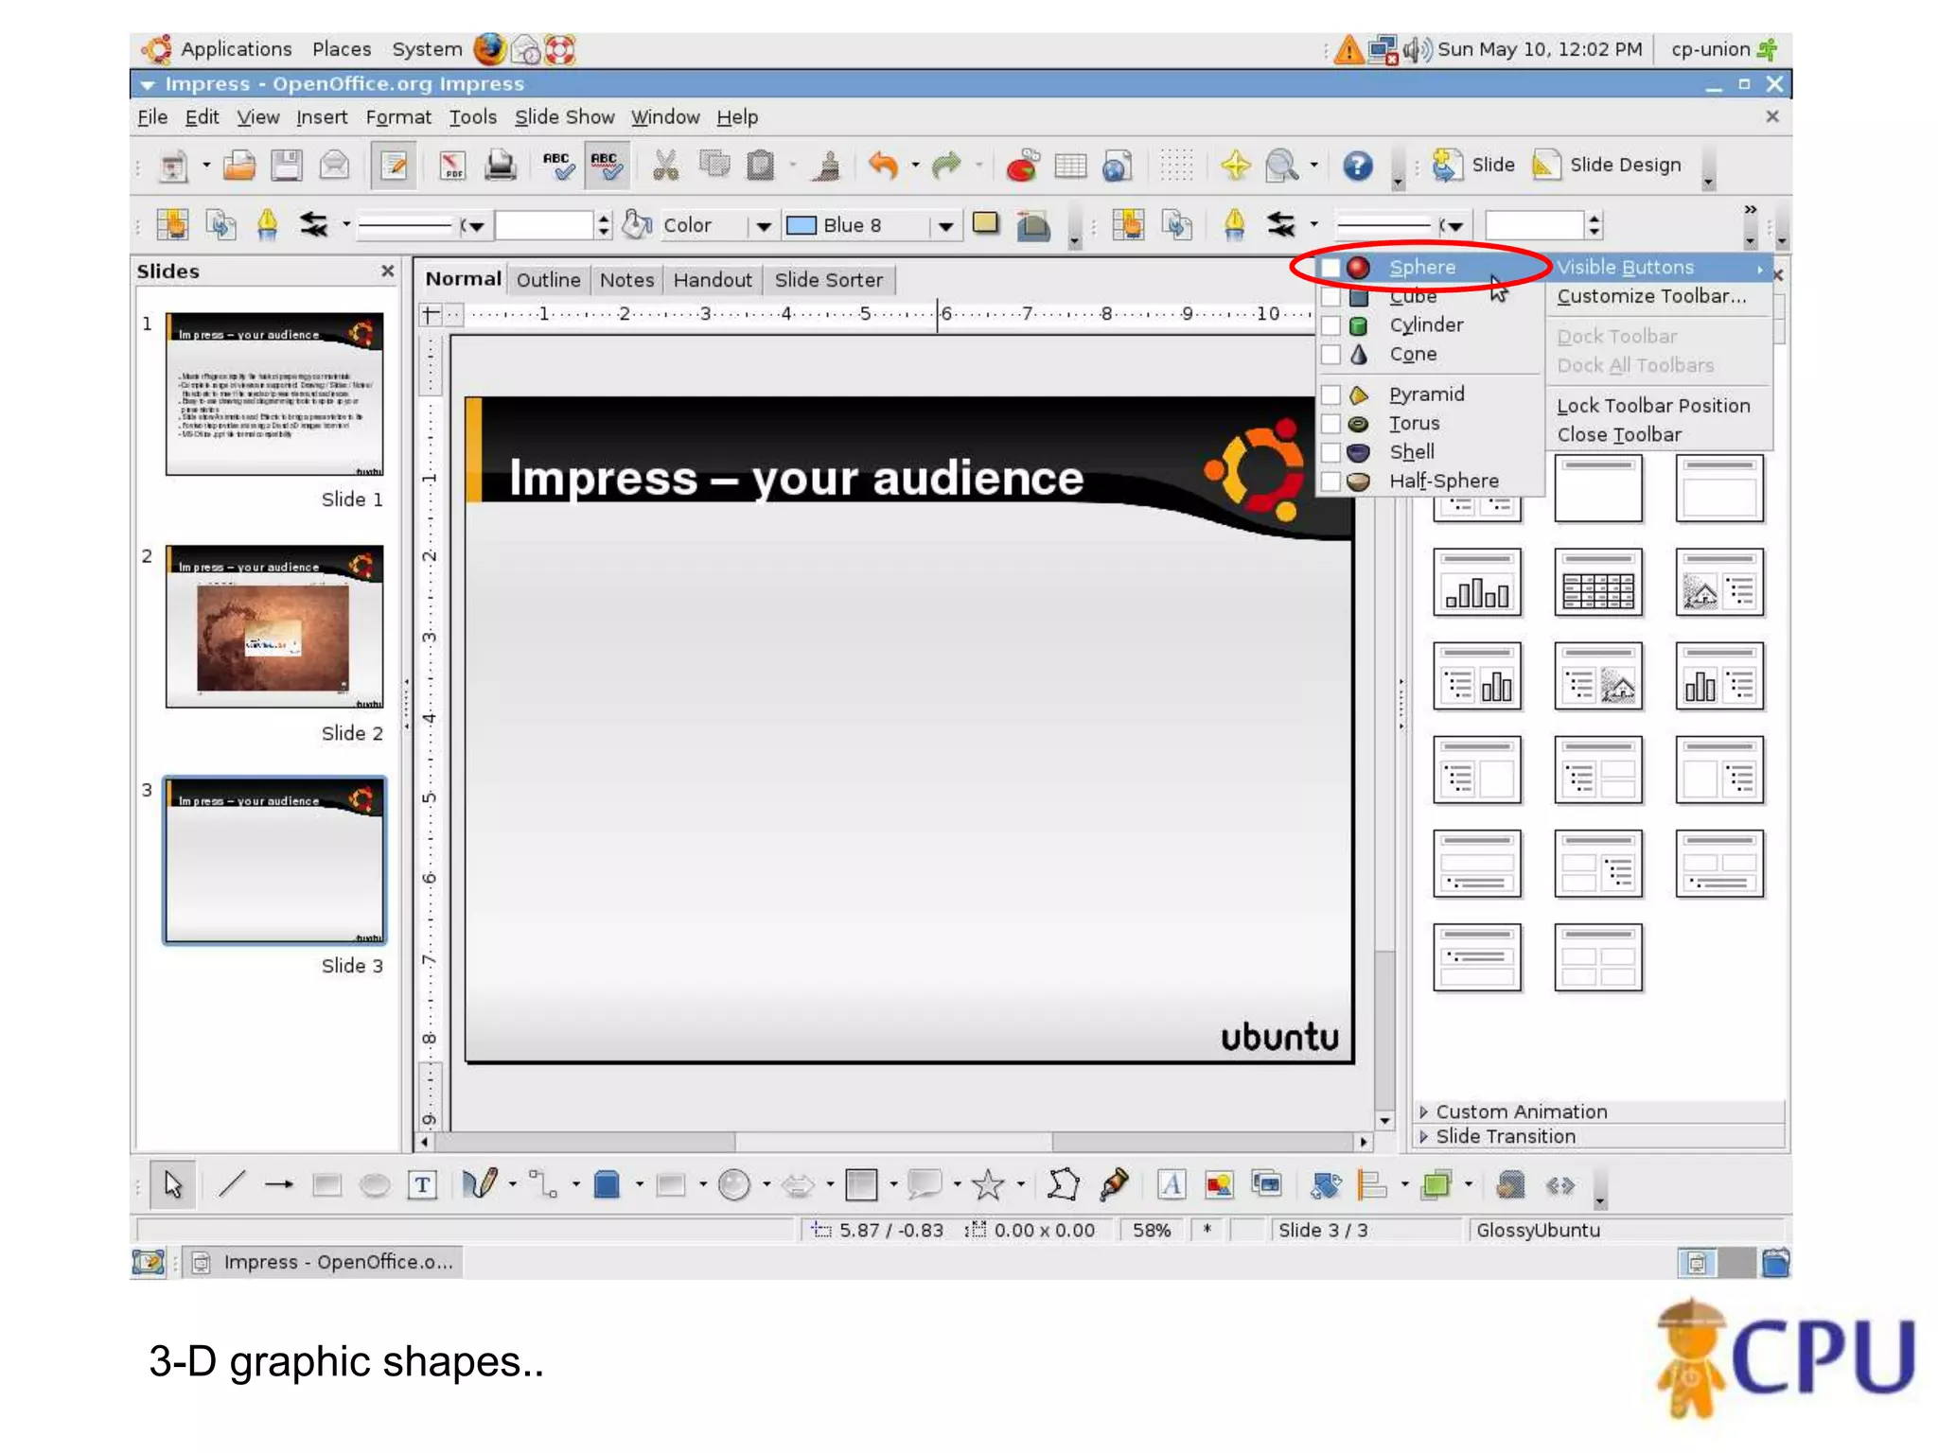Click the Help question mark icon
The width and height of the screenshot is (1938, 1453).
pyautogui.click(x=1357, y=166)
